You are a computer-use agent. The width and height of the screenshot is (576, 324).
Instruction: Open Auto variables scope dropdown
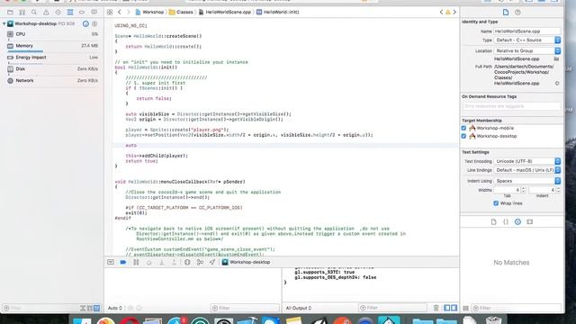click(115, 308)
